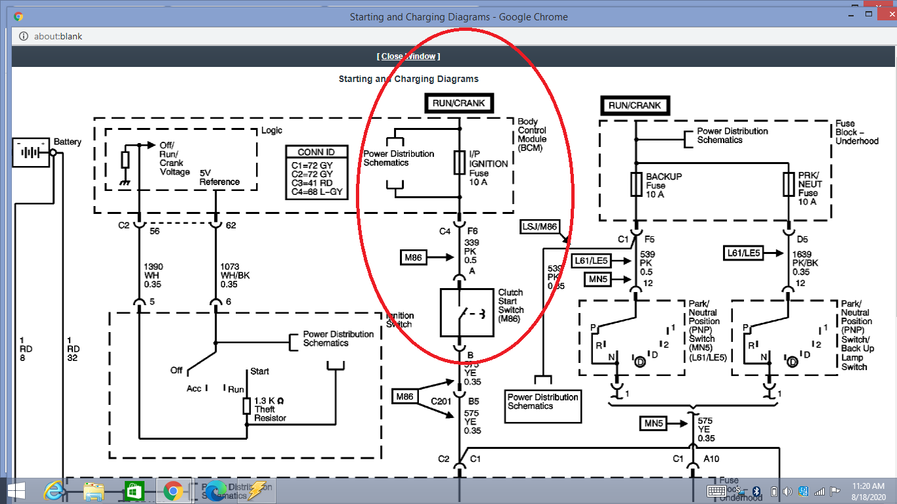Click the MN5 callout under L61/LE5
The image size is (897, 504).
pyautogui.click(x=598, y=280)
